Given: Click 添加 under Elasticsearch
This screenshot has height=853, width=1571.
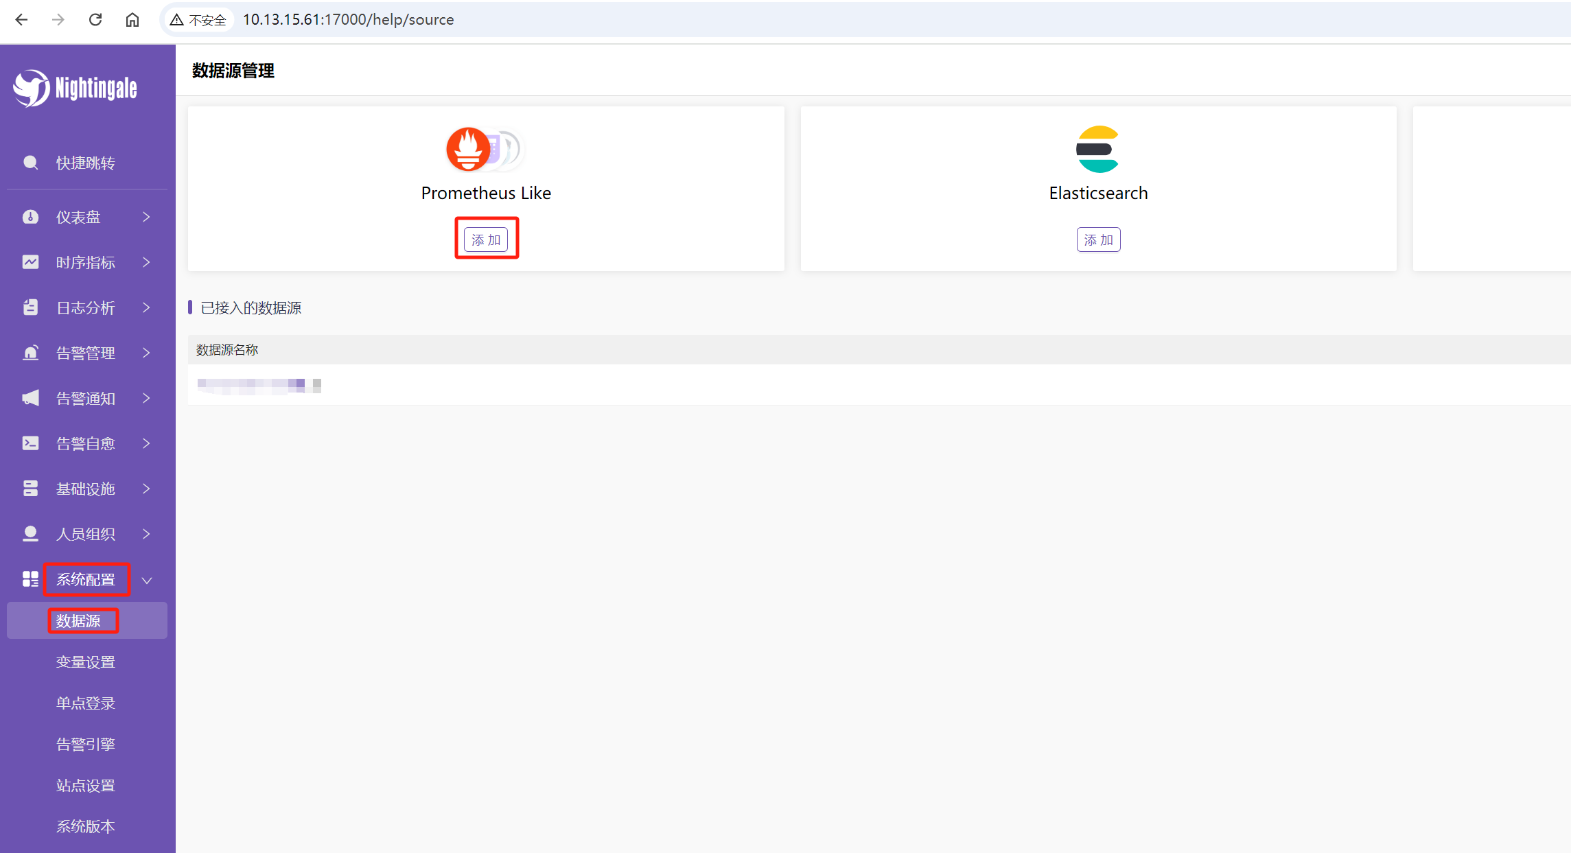Looking at the screenshot, I should coord(1098,239).
